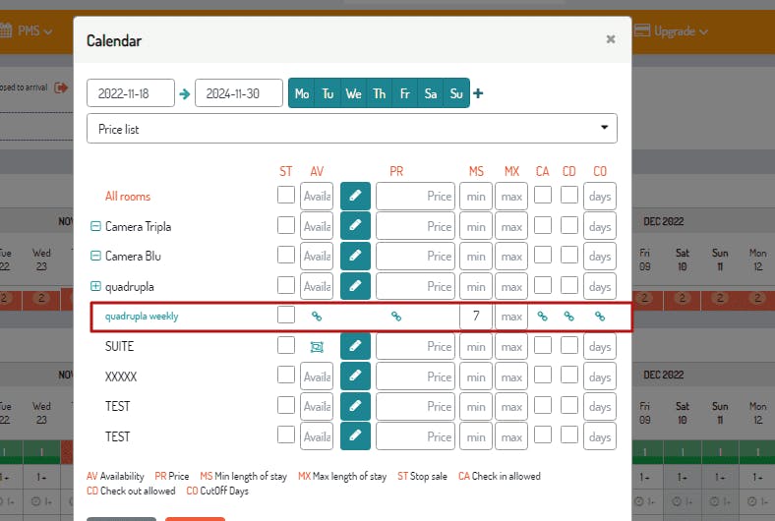Click the pencil edit icon for SUITE row

tap(355, 346)
